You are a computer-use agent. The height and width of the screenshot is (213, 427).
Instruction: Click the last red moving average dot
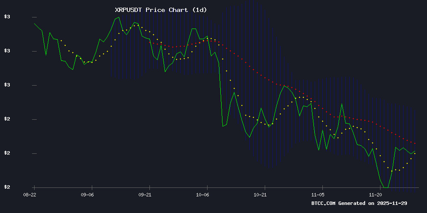click(415, 144)
